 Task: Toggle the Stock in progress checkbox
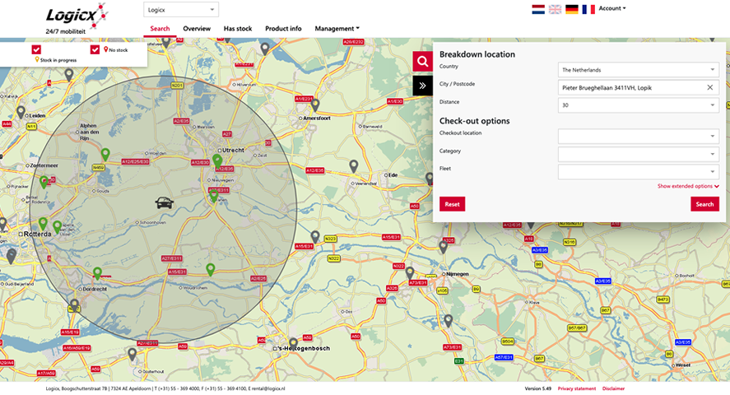pos(36,49)
